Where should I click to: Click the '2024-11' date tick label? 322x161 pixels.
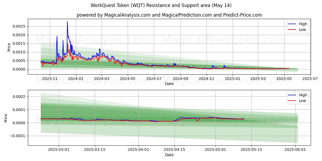point(206,79)
